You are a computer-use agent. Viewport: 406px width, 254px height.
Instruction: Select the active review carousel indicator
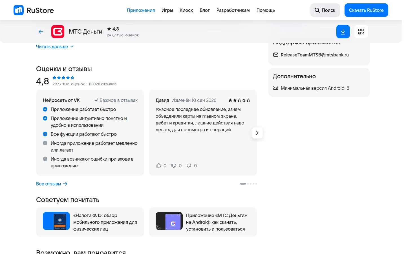point(243,184)
